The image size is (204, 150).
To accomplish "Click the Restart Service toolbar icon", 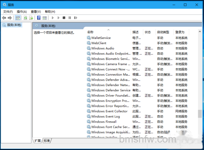I will [75, 18].
